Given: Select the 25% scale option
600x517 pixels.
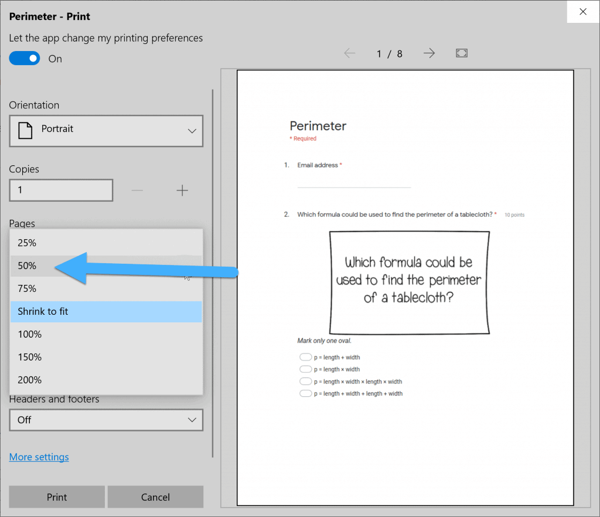Looking at the screenshot, I should pos(106,243).
